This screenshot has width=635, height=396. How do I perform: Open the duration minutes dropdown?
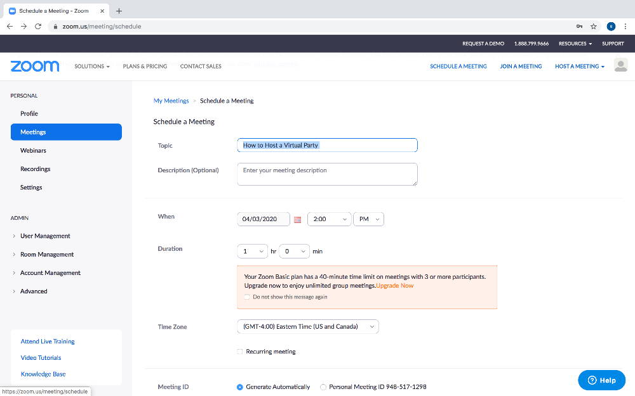point(295,252)
